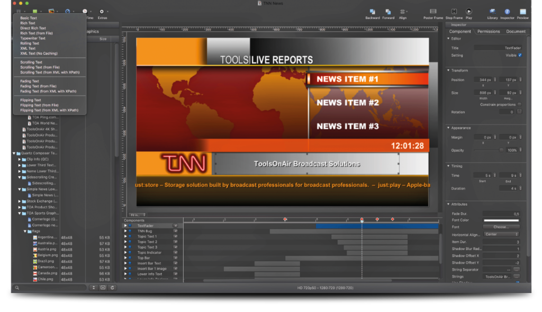542x312 pixels.
Task: Set a Poster Frame marker
Action: (x=433, y=12)
